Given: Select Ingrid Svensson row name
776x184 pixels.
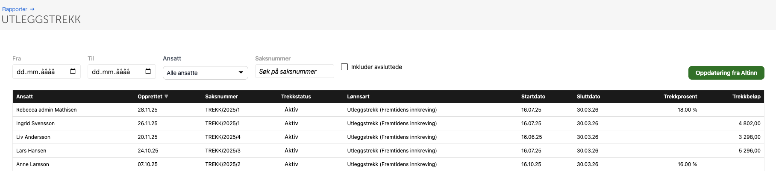Looking at the screenshot, I should (35, 124).
